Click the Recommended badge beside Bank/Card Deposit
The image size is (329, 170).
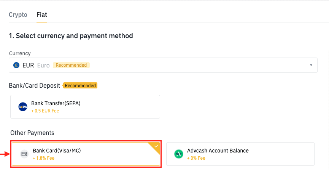click(x=80, y=86)
